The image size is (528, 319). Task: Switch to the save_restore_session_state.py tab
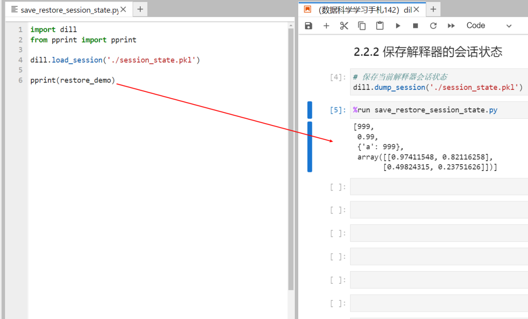(x=64, y=9)
